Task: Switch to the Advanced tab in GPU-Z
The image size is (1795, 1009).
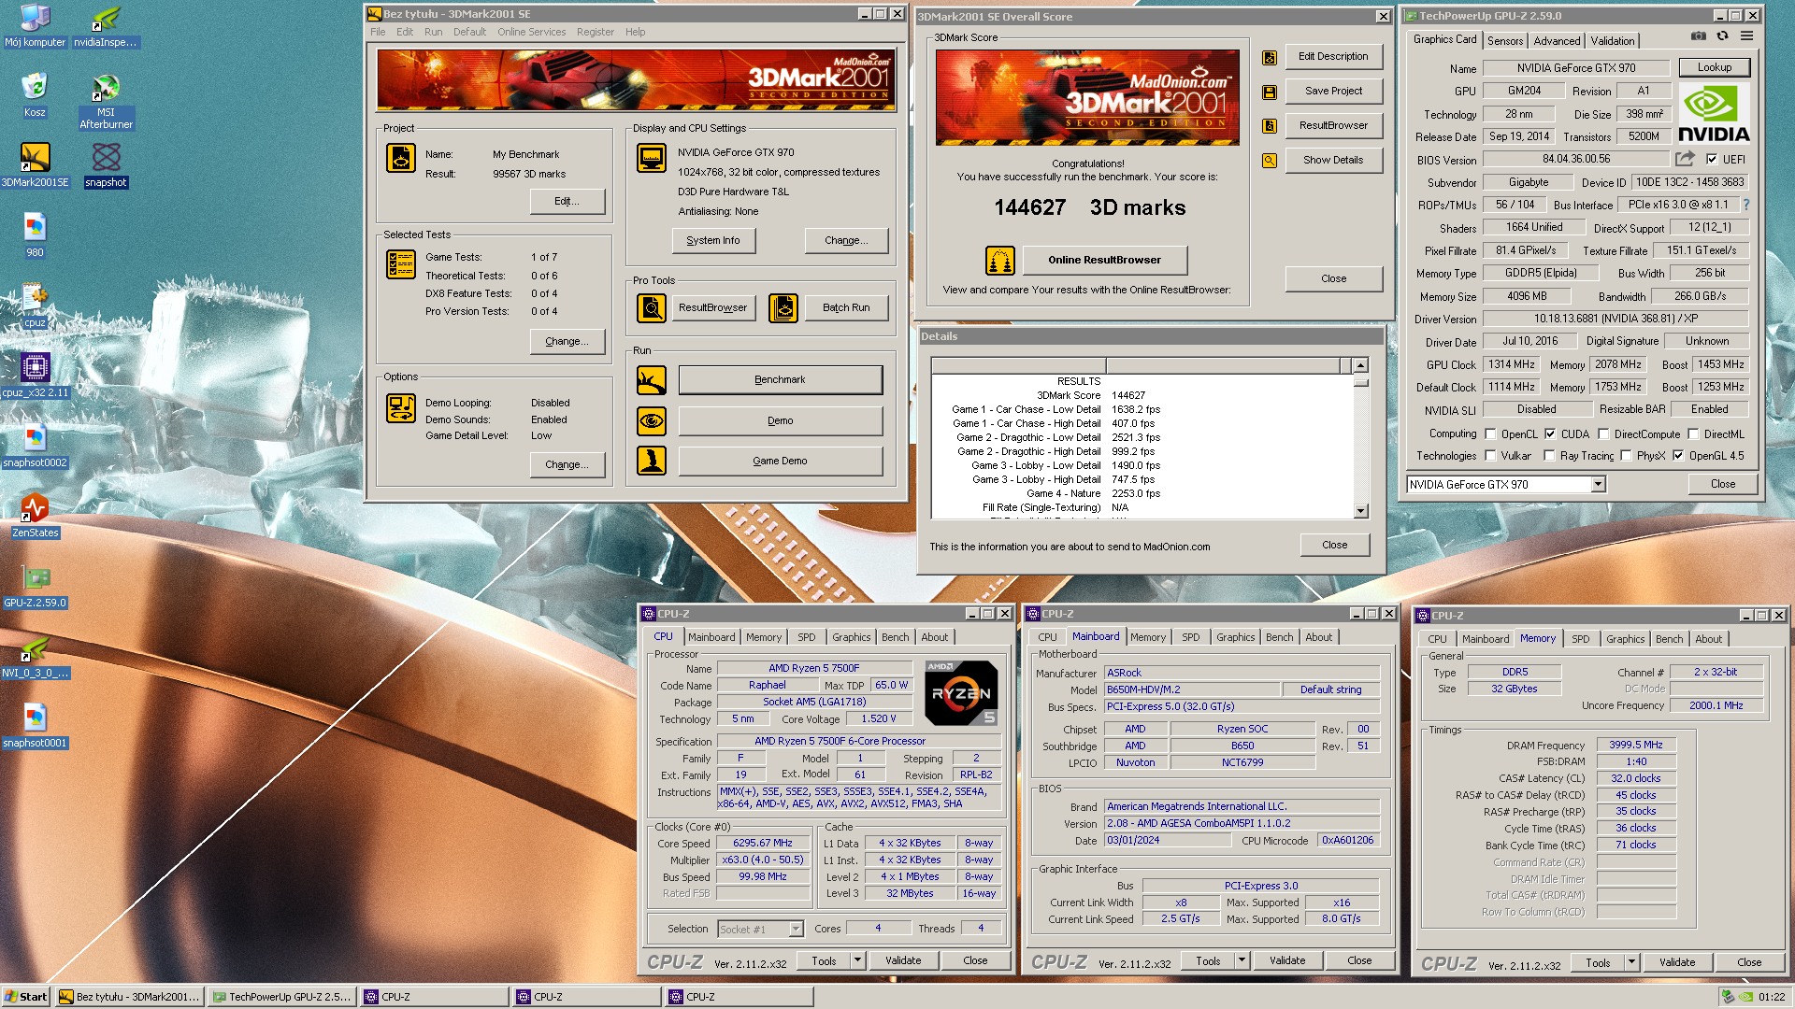Action: 1557,40
